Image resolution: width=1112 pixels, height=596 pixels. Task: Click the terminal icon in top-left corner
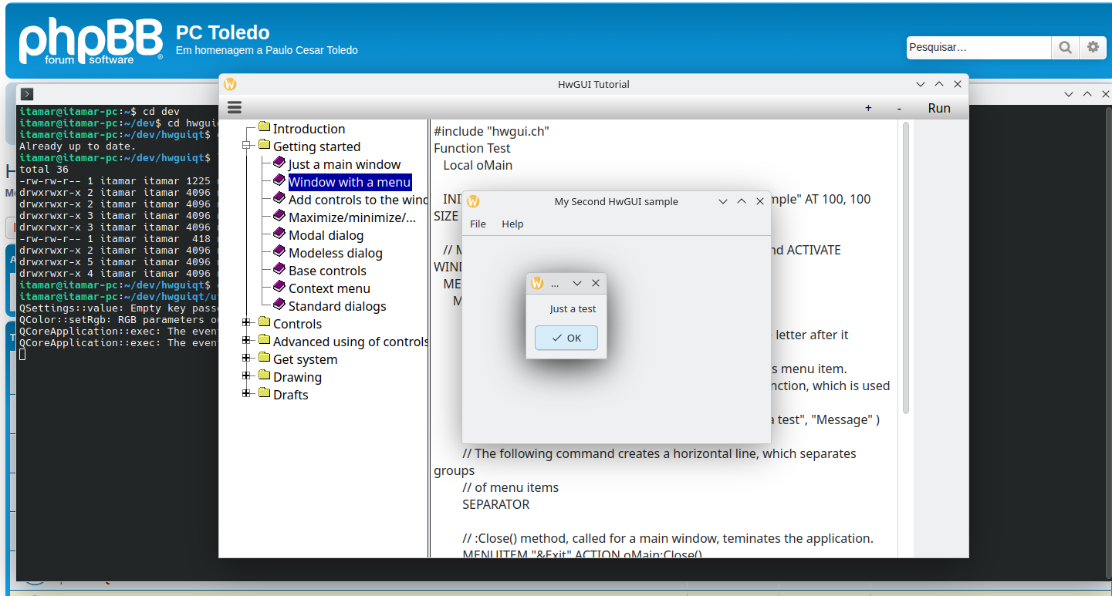pos(27,94)
